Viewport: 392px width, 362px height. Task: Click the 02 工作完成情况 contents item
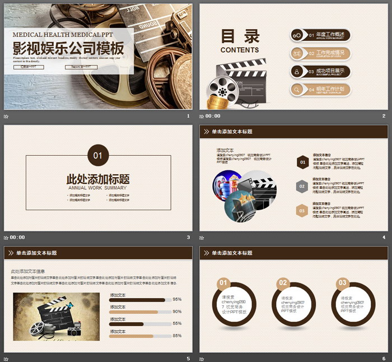tap(320, 54)
